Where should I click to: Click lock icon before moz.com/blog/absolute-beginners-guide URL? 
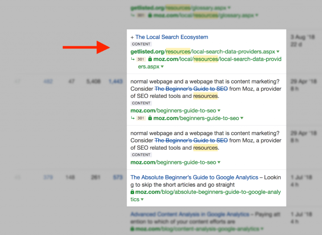132,192
